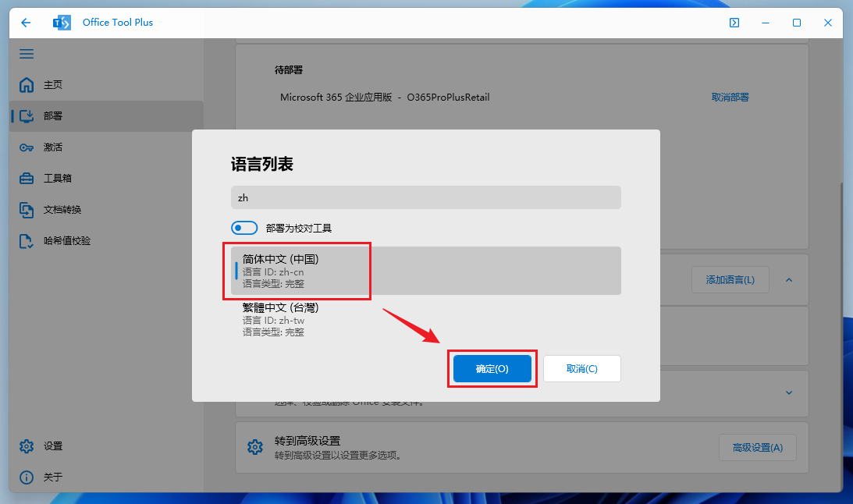Toggle the hamburger navigation menu
Viewport: 853px width, 504px height.
point(27,54)
